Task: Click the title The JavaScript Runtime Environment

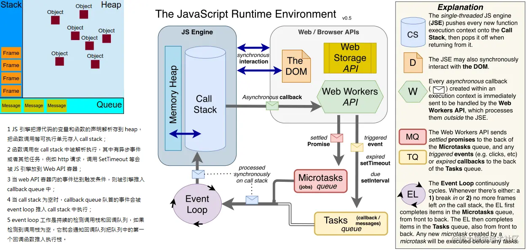Action: pos(246,14)
